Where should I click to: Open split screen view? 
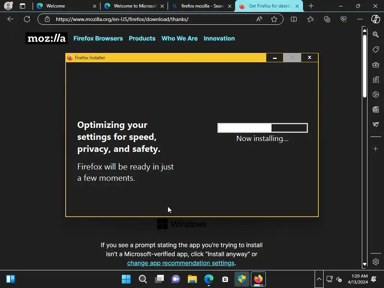click(294, 19)
